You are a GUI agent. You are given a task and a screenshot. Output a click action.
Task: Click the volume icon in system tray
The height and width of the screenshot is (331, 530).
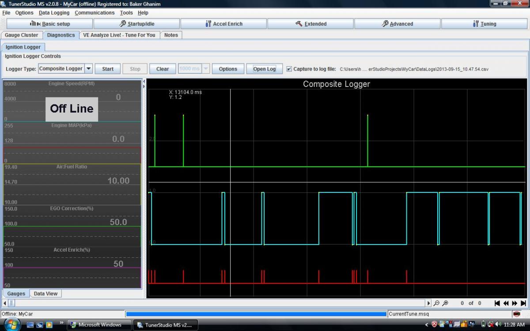pos(499,324)
